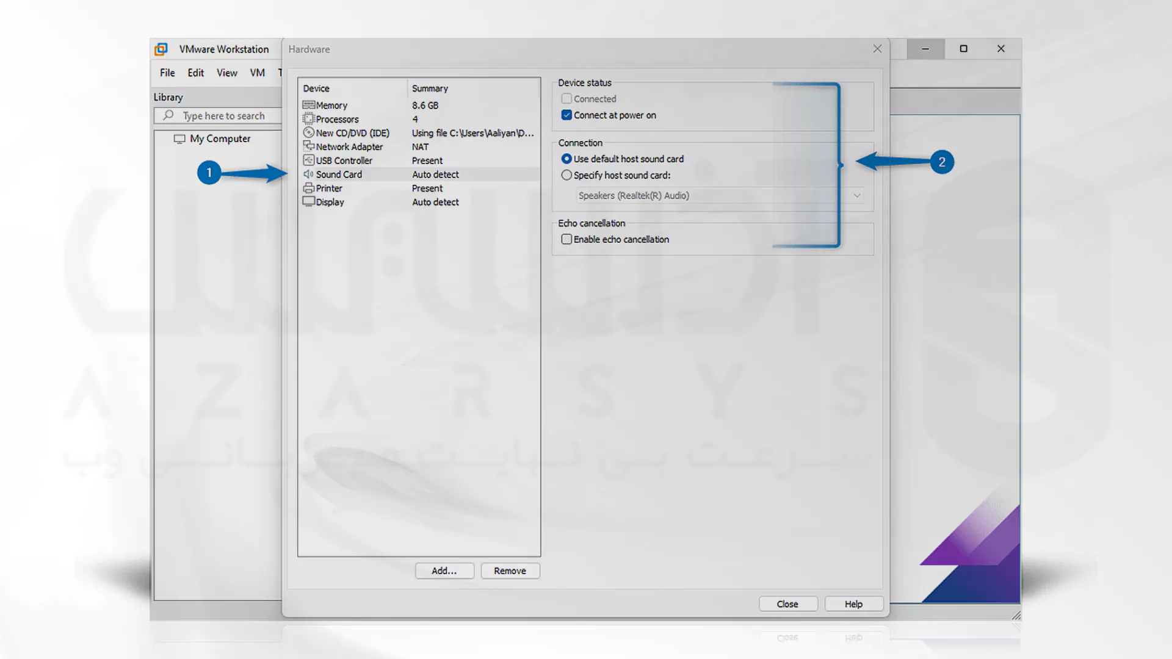1172x659 pixels.
Task: Select the Sound Card device icon
Action: tap(308, 174)
